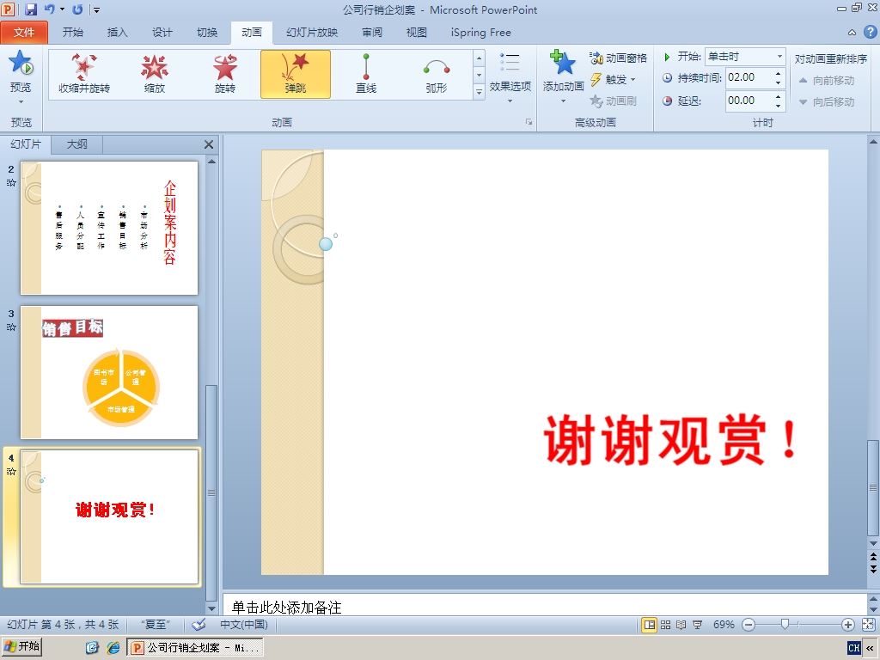Select slide 2 thumbnail 企划案内容
This screenshot has height=660, width=880.
tap(109, 228)
